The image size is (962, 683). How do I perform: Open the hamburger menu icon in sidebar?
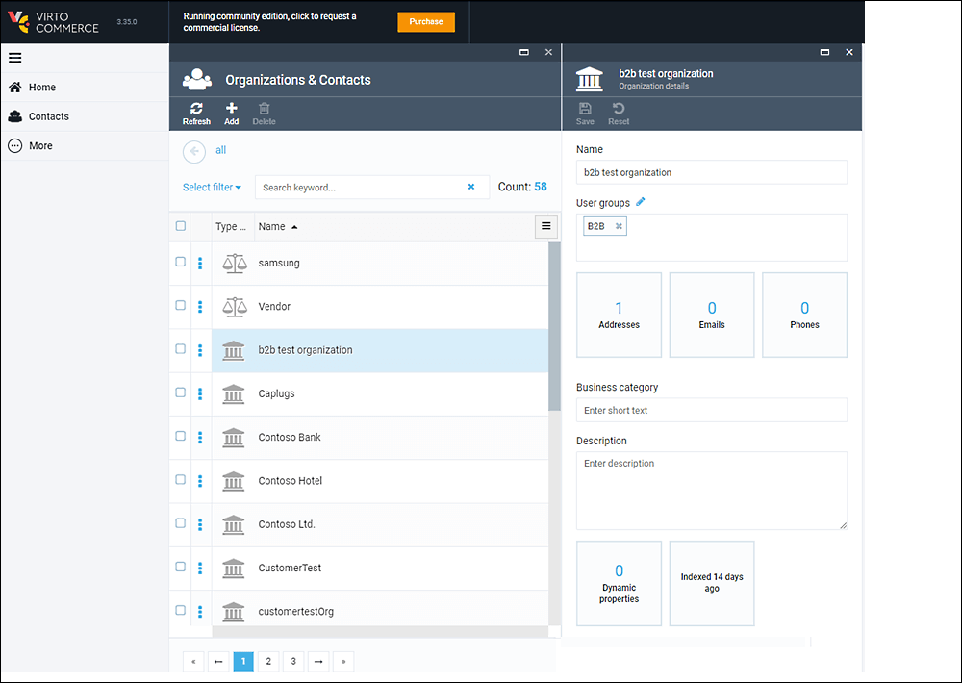15,58
